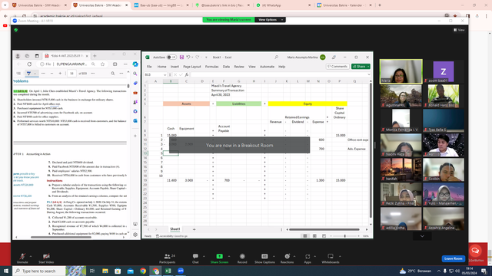This screenshot has width=492, height=276.
Task: Toggle the Excel AutoSave switch
Action: coord(171,58)
